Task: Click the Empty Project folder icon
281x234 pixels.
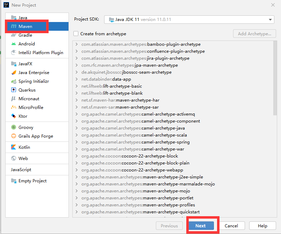Action: (x=14, y=181)
